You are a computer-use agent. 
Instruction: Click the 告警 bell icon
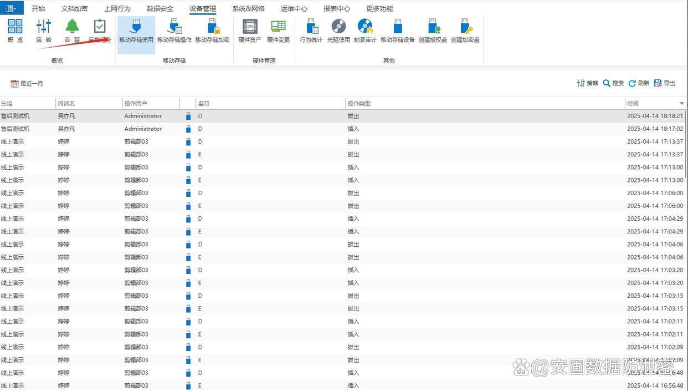[x=72, y=31]
